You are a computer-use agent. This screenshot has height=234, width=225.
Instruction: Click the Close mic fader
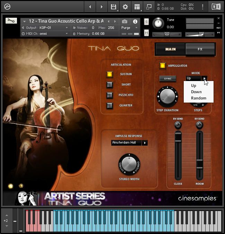178,137
